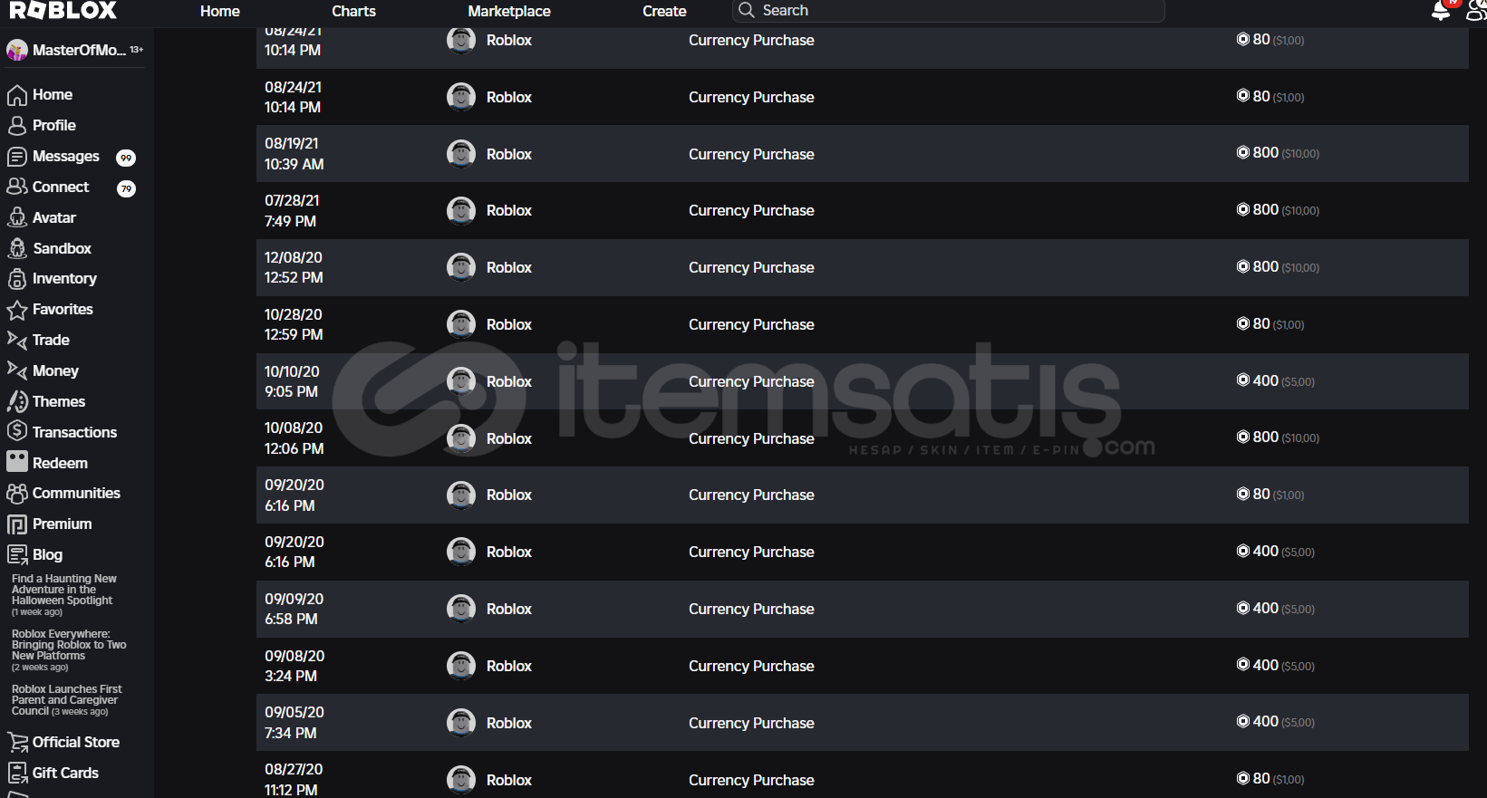This screenshot has height=798, width=1487.
Task: Click Robux icon on 07/28/21 row
Action: click(1243, 209)
